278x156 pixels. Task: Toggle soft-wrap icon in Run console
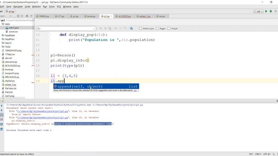(2, 115)
